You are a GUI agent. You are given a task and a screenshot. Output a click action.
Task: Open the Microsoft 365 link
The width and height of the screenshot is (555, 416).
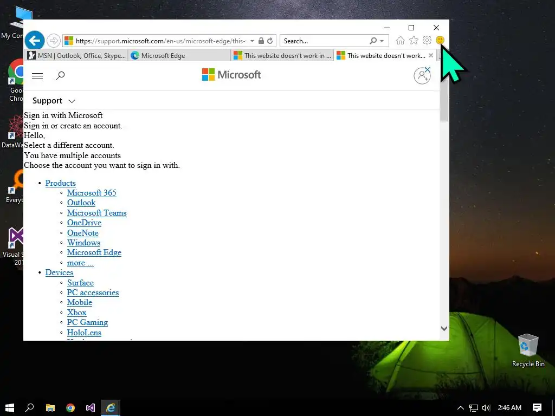[x=92, y=193]
